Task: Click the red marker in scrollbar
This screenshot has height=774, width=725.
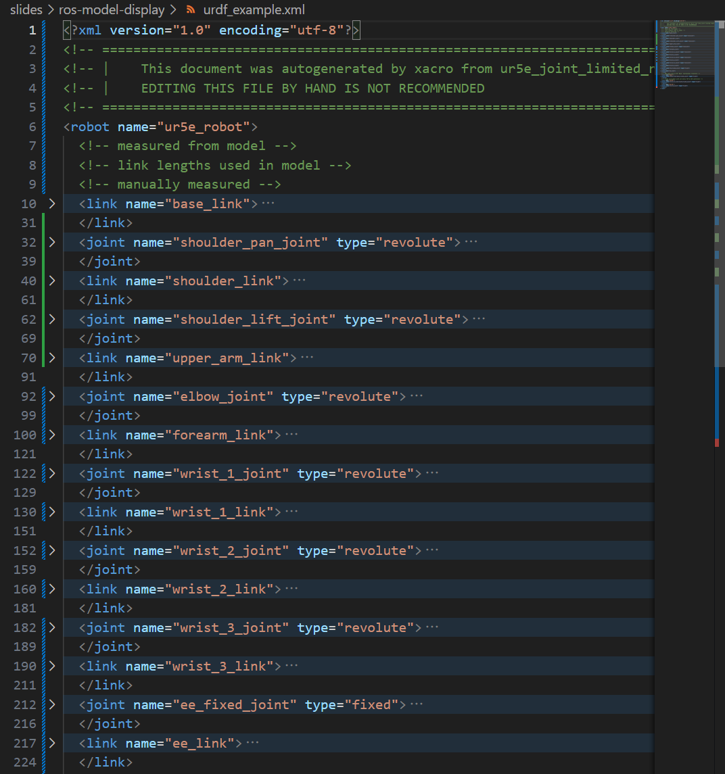Action: (x=717, y=442)
